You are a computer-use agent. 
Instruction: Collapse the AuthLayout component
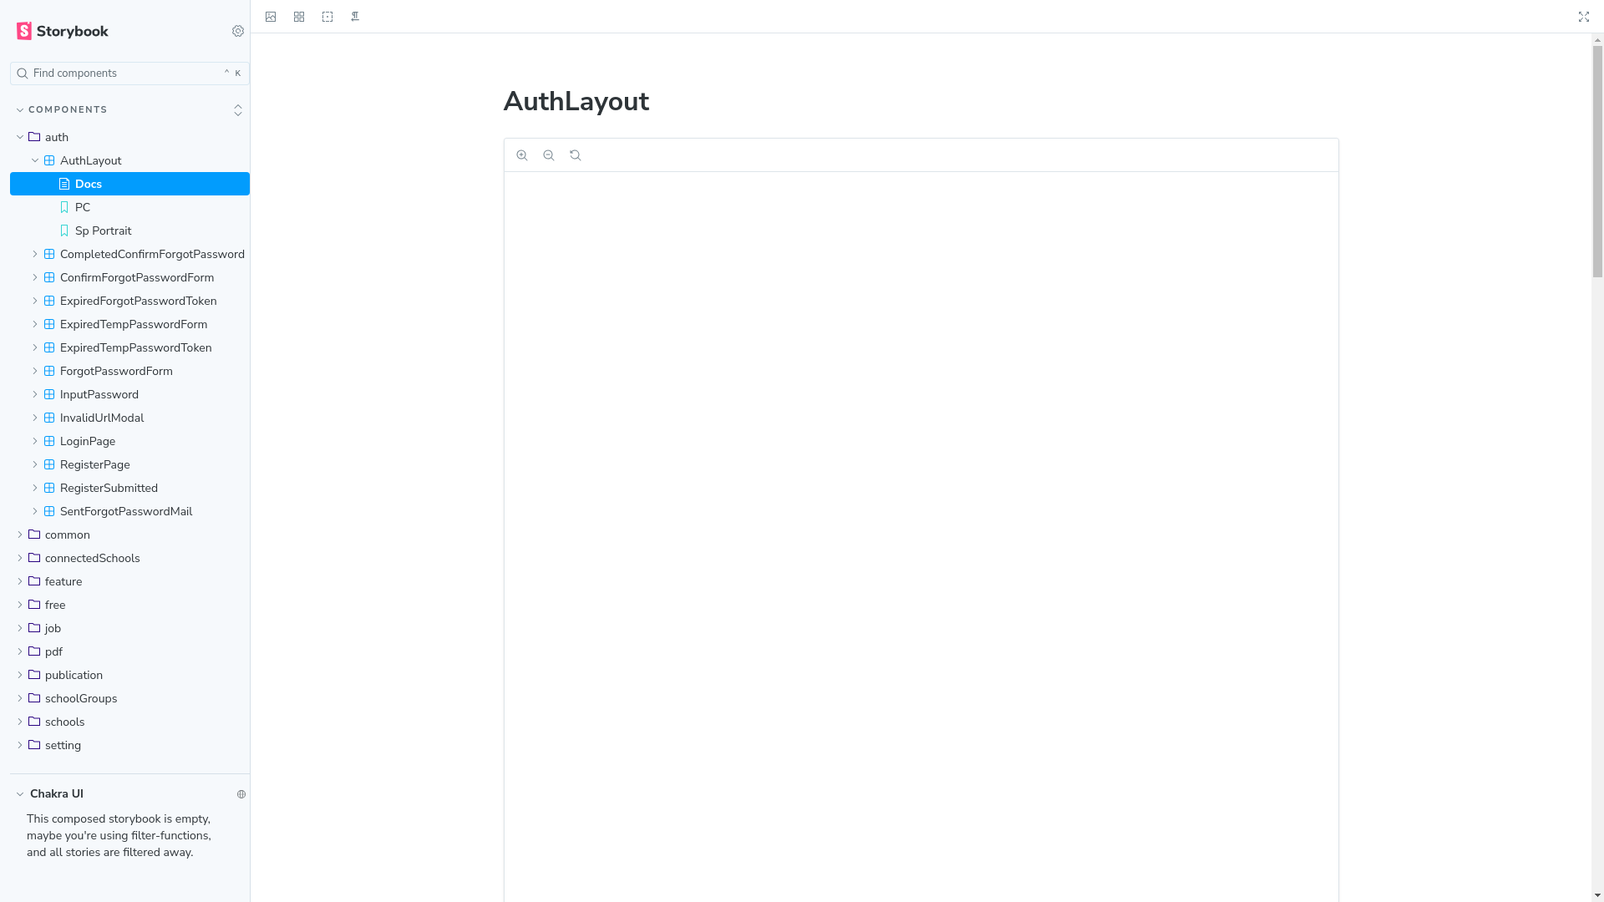pos(35,160)
